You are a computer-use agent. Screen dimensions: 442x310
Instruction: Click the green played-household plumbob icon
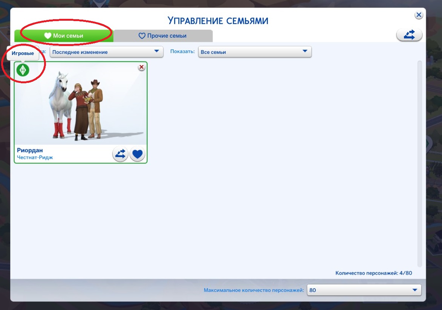[23, 70]
